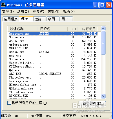Click the 结束进程 button
Image resolution: width=113 pixels, height=119 pixels.
tap(92, 104)
